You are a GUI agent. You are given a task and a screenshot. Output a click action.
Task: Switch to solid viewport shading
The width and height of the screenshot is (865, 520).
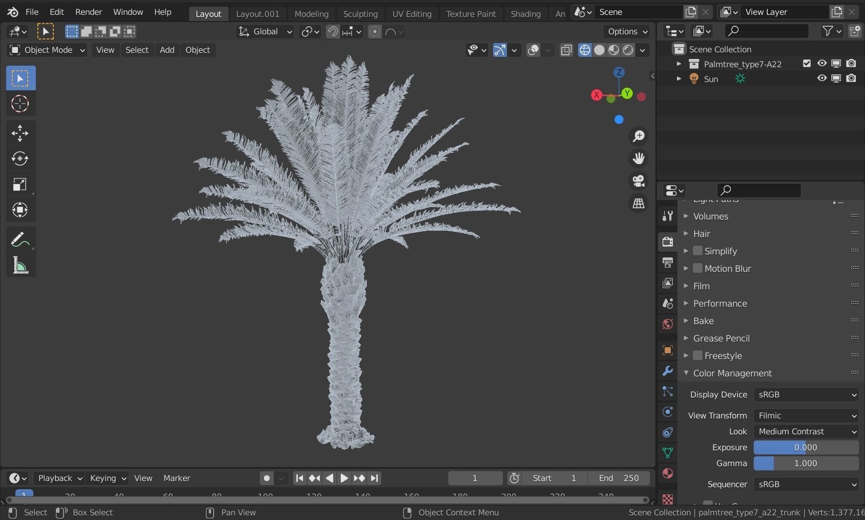click(x=599, y=50)
